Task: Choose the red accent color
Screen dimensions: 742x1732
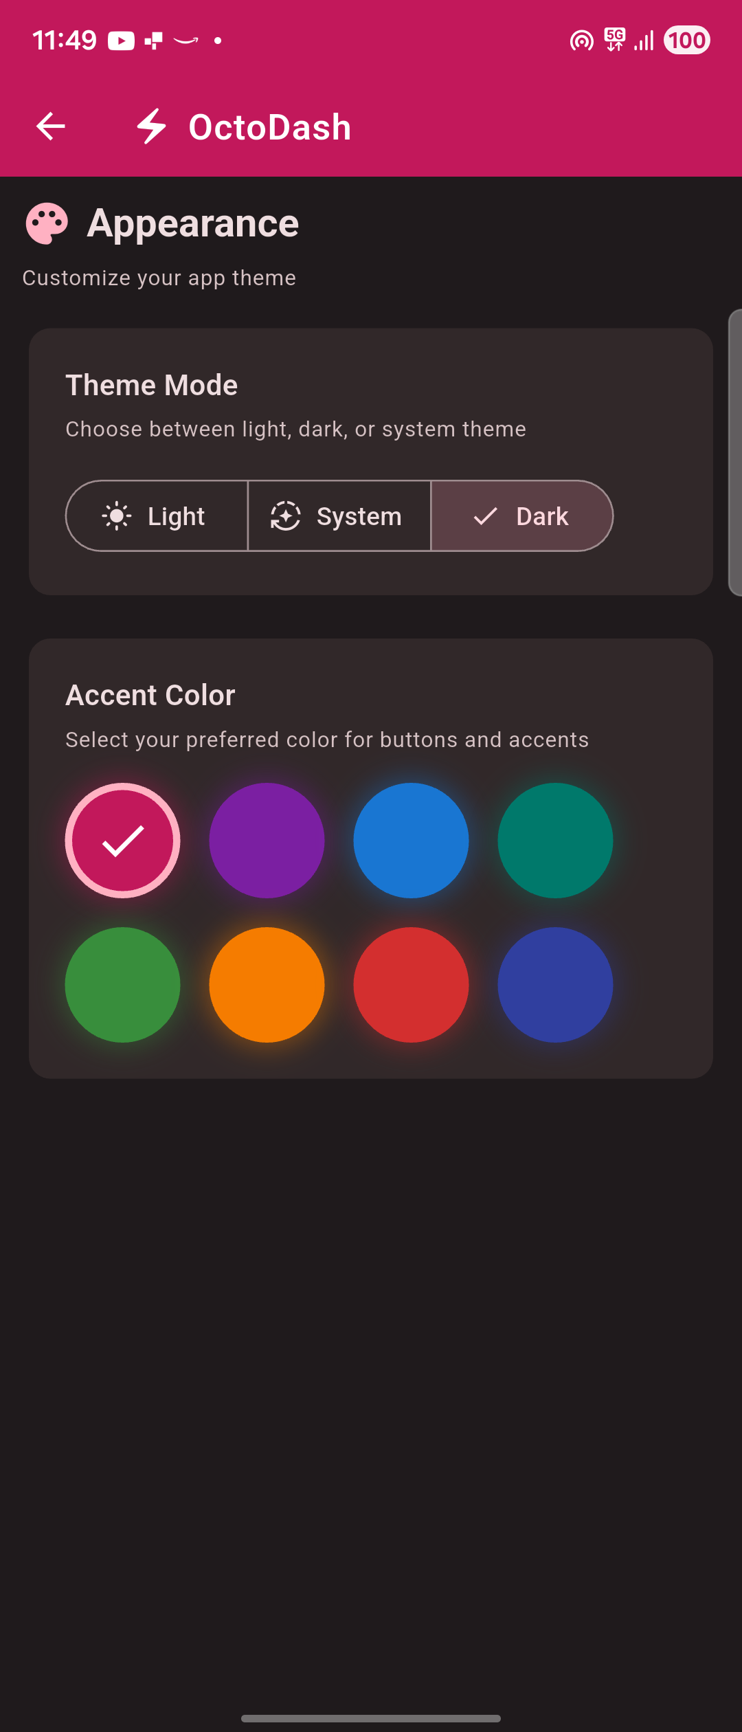Action: pos(411,984)
